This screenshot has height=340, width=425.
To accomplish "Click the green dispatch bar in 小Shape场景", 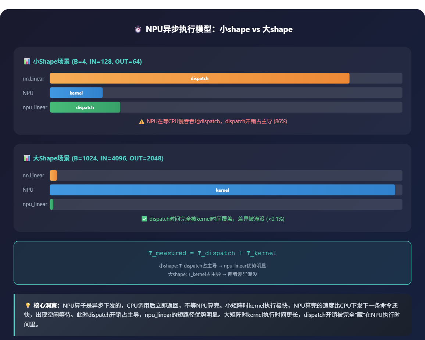I will (x=85, y=107).
